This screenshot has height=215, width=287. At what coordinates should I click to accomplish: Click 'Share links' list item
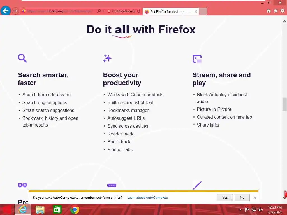[x=208, y=125]
